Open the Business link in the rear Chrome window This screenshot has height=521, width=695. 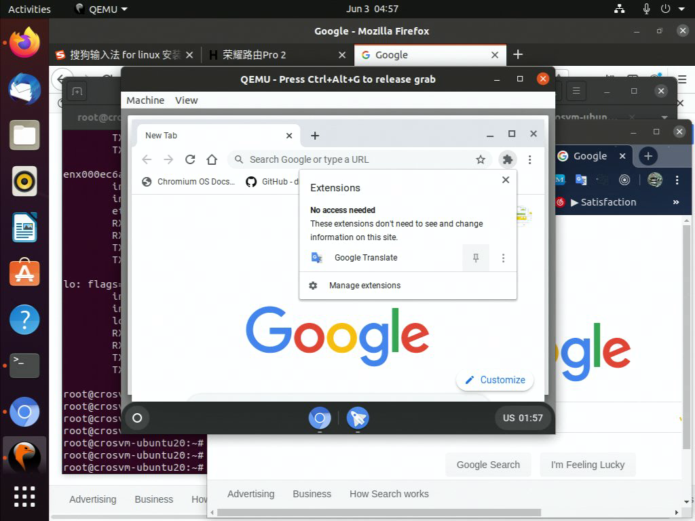click(312, 494)
